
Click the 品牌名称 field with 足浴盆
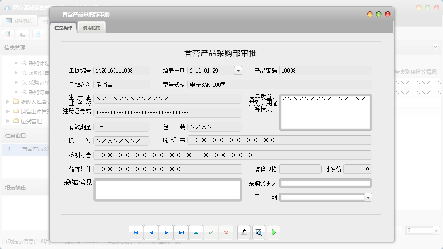point(121,85)
